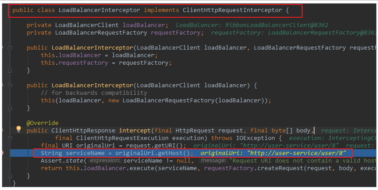Click the @Override annotation
Screen dimensions: 378x190
coord(43,123)
